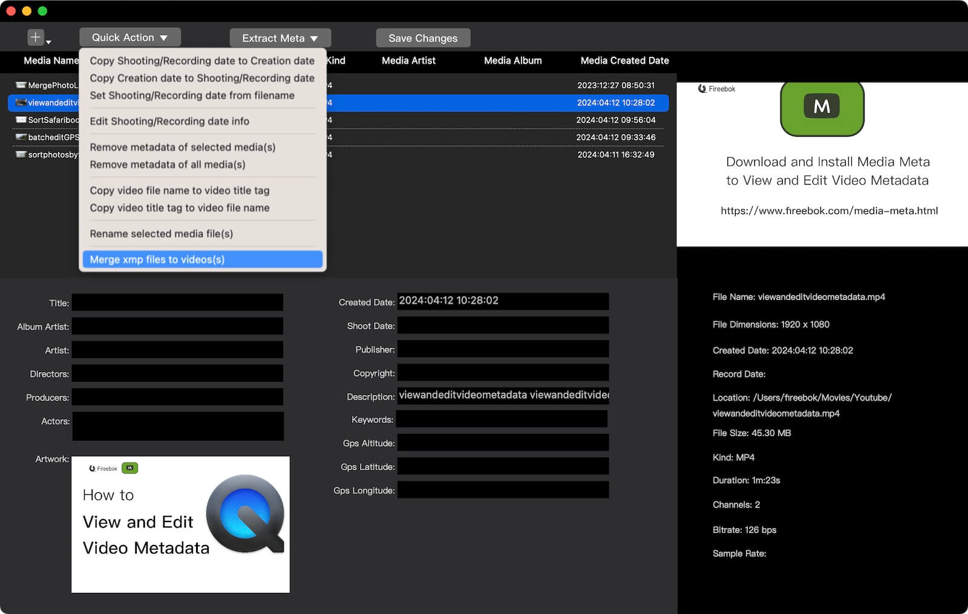
Task: Click the Gps Latitude input field
Action: coord(503,466)
